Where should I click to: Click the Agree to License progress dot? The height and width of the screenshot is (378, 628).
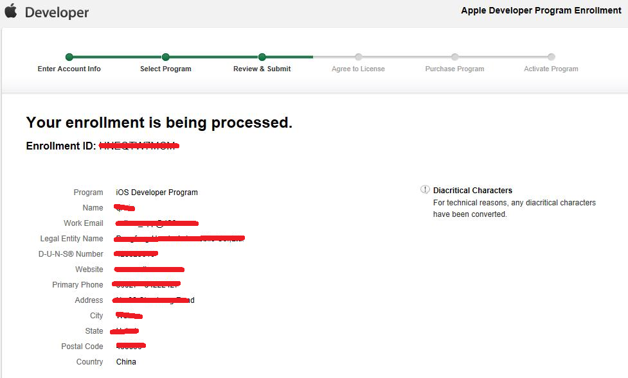point(359,57)
